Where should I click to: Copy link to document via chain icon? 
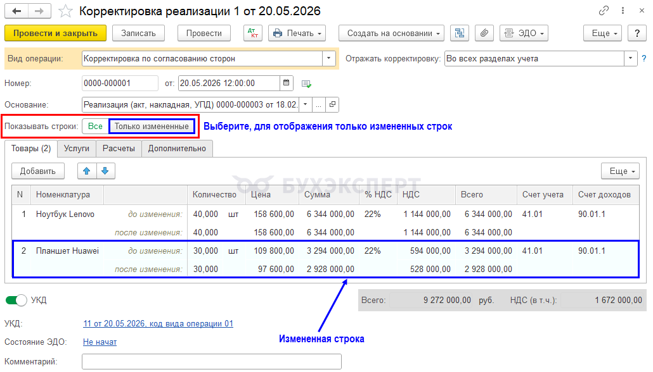pos(604,11)
